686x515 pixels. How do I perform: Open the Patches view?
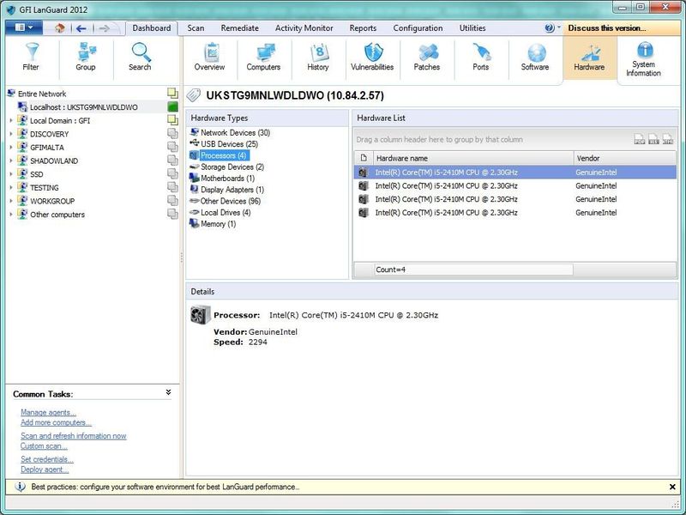(426, 58)
